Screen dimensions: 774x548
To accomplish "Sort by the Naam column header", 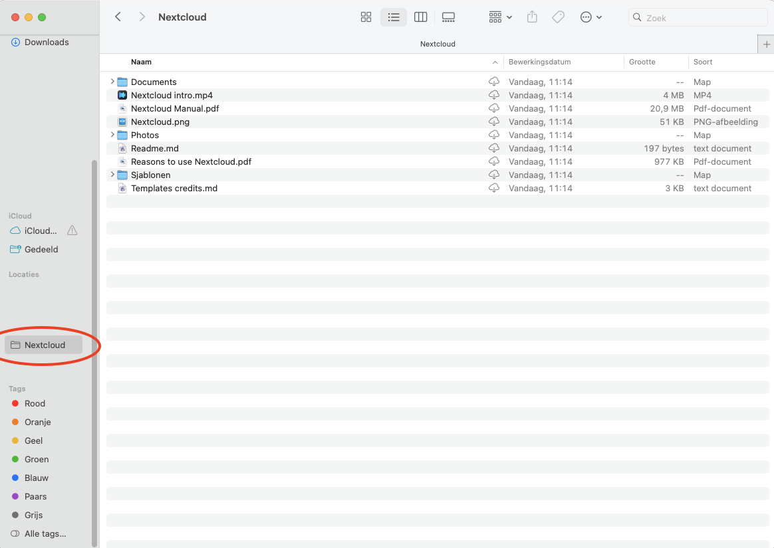I will coord(141,62).
